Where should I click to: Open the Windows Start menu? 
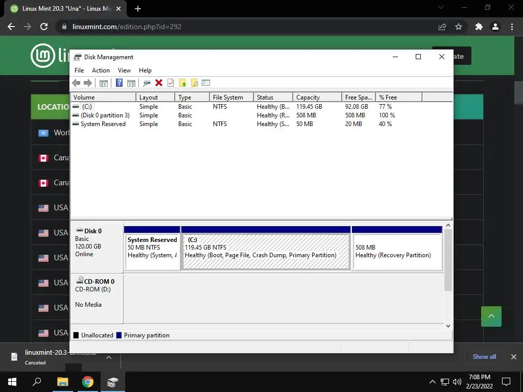pos(12,382)
